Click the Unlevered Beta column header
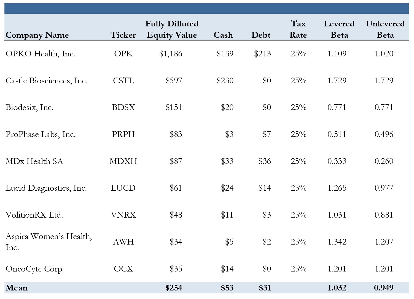The height and width of the screenshot is (299, 414). pyautogui.click(x=385, y=29)
